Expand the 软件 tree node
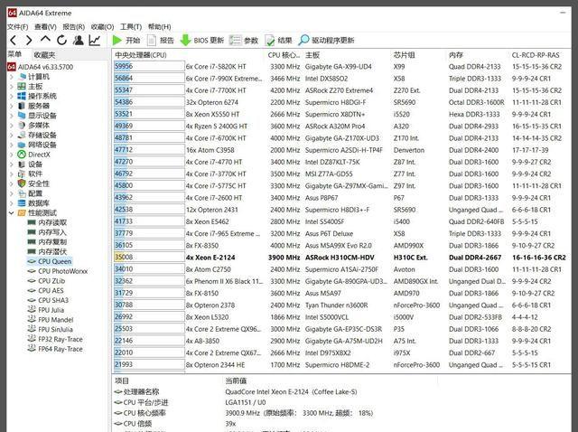The width and height of the screenshot is (578, 432). click(x=12, y=174)
